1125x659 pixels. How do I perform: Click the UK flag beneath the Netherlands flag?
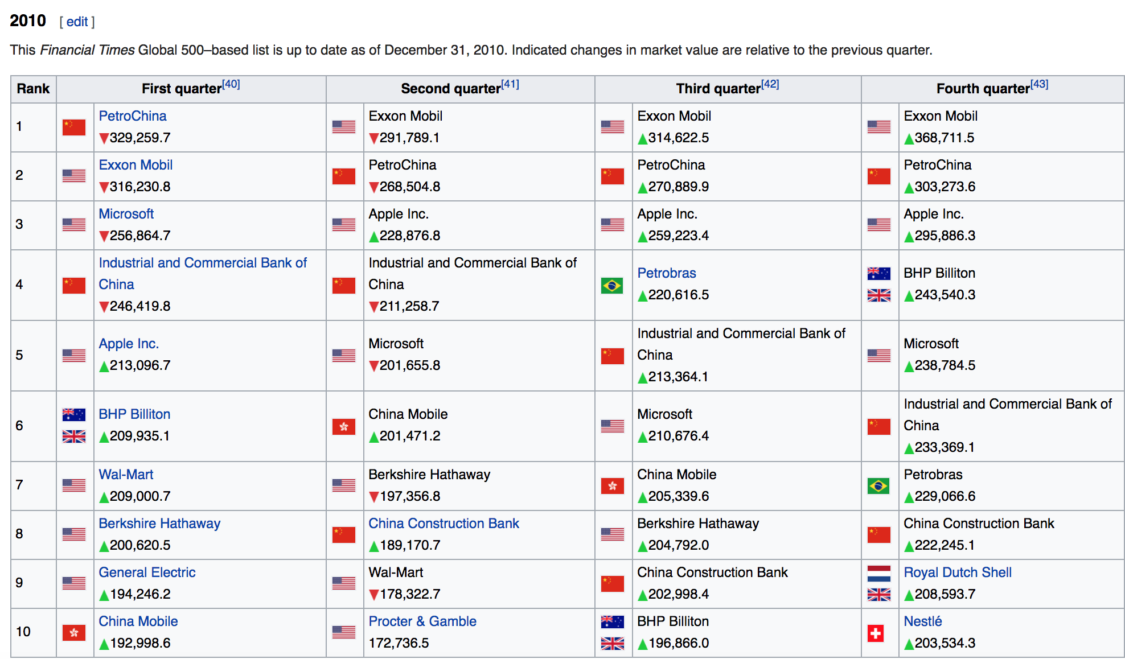coord(878,595)
